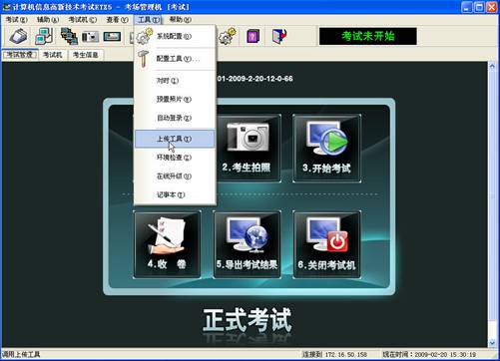Image resolution: width=500 pixels, height=361 pixels.
Task: Click the 2.考生拍照 camera tile
Action: [248, 149]
